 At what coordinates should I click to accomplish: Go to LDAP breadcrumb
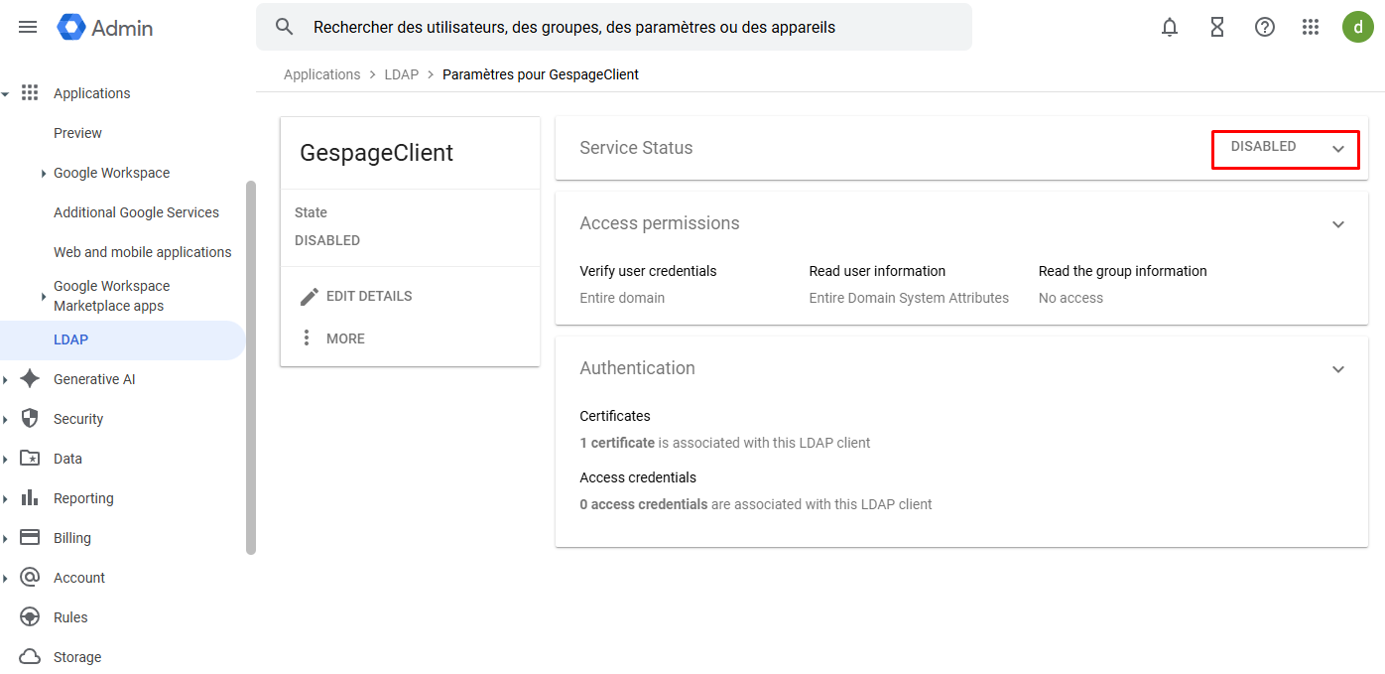point(402,74)
